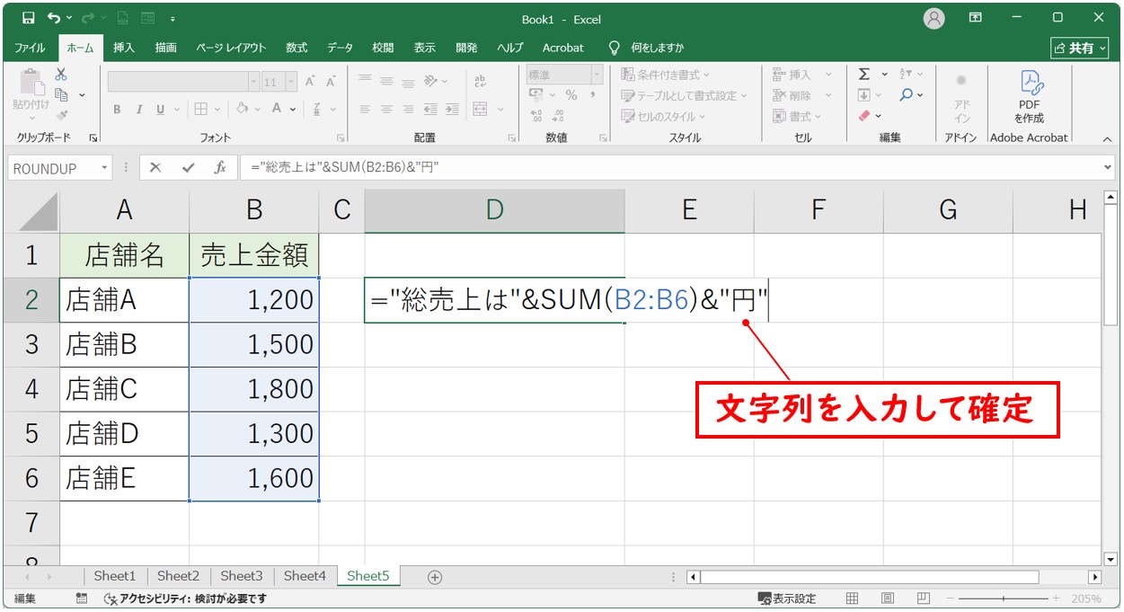1124x612 pixels.
Task: Open the ファイル menu
Action: 30,48
